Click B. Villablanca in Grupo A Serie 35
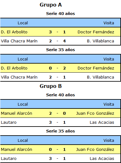 coord(100,77)
